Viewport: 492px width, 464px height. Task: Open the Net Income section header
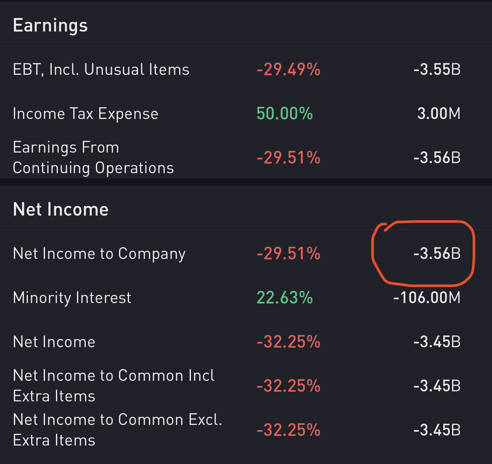[61, 209]
